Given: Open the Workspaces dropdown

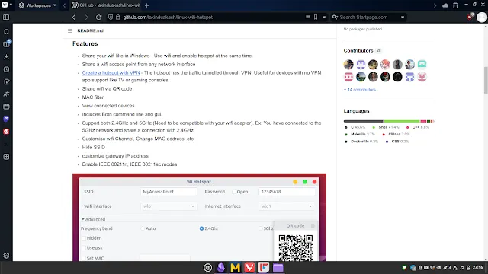Looking at the screenshot, I should (37, 5).
